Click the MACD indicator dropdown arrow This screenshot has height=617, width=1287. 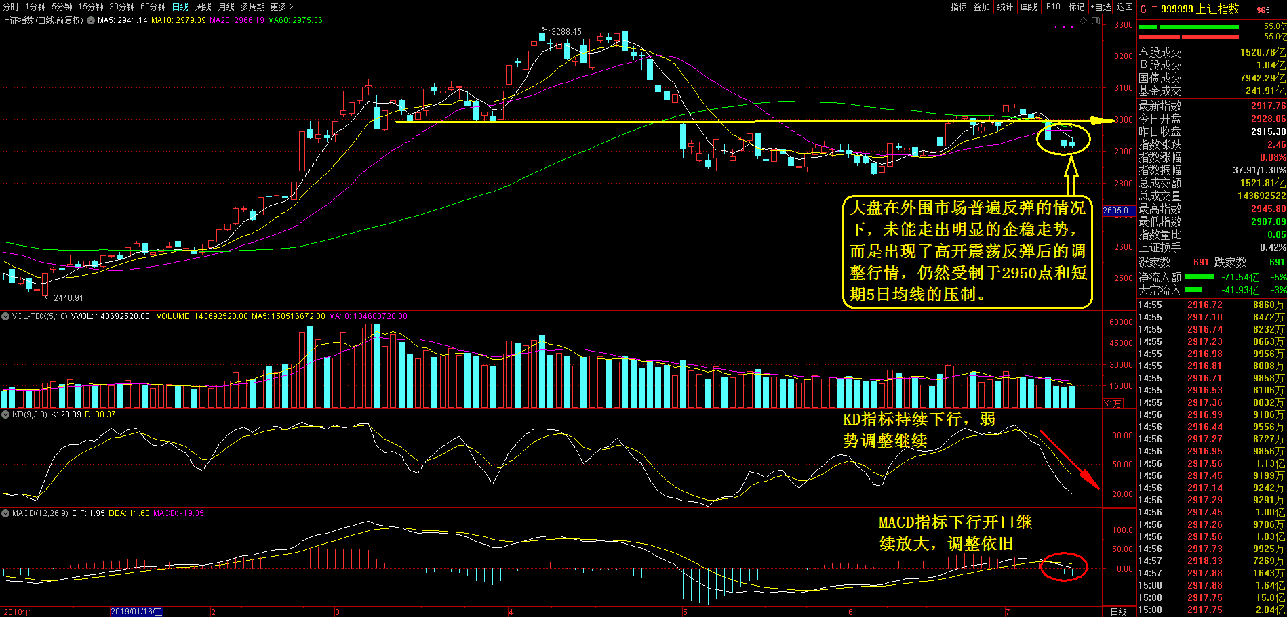pos(5,513)
